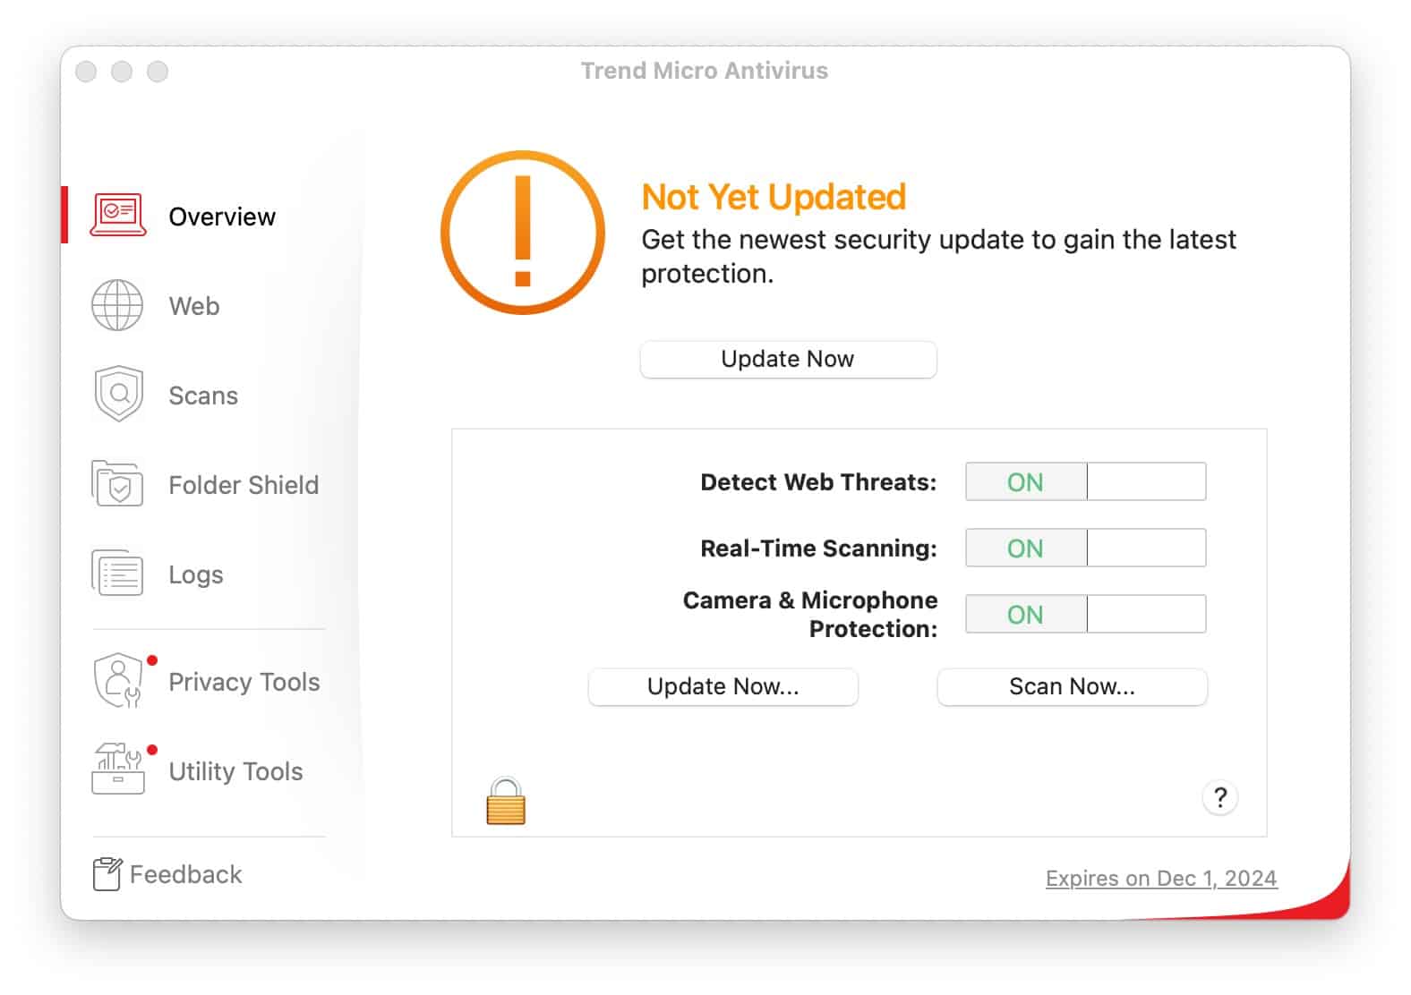Open the Privacy Tools person shield icon
Image resolution: width=1411 pixels, height=995 pixels.
point(118,680)
